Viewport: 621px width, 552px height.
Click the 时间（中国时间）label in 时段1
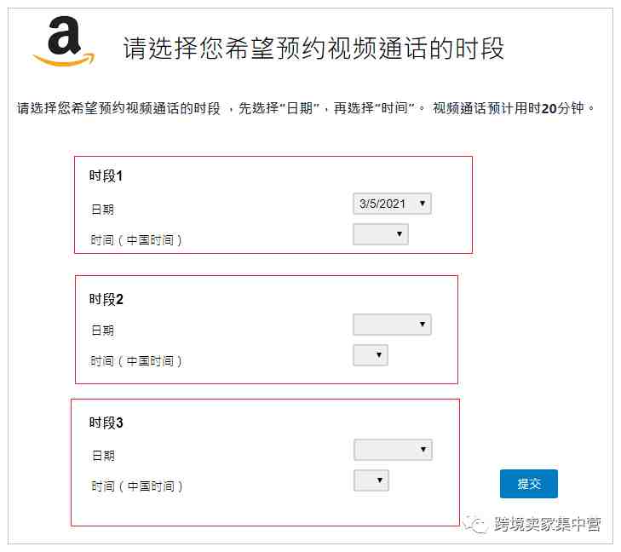(x=136, y=240)
